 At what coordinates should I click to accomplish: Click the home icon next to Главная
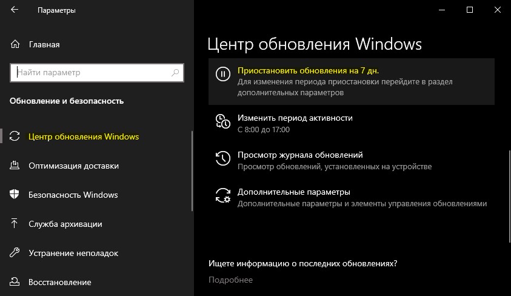pyautogui.click(x=15, y=44)
